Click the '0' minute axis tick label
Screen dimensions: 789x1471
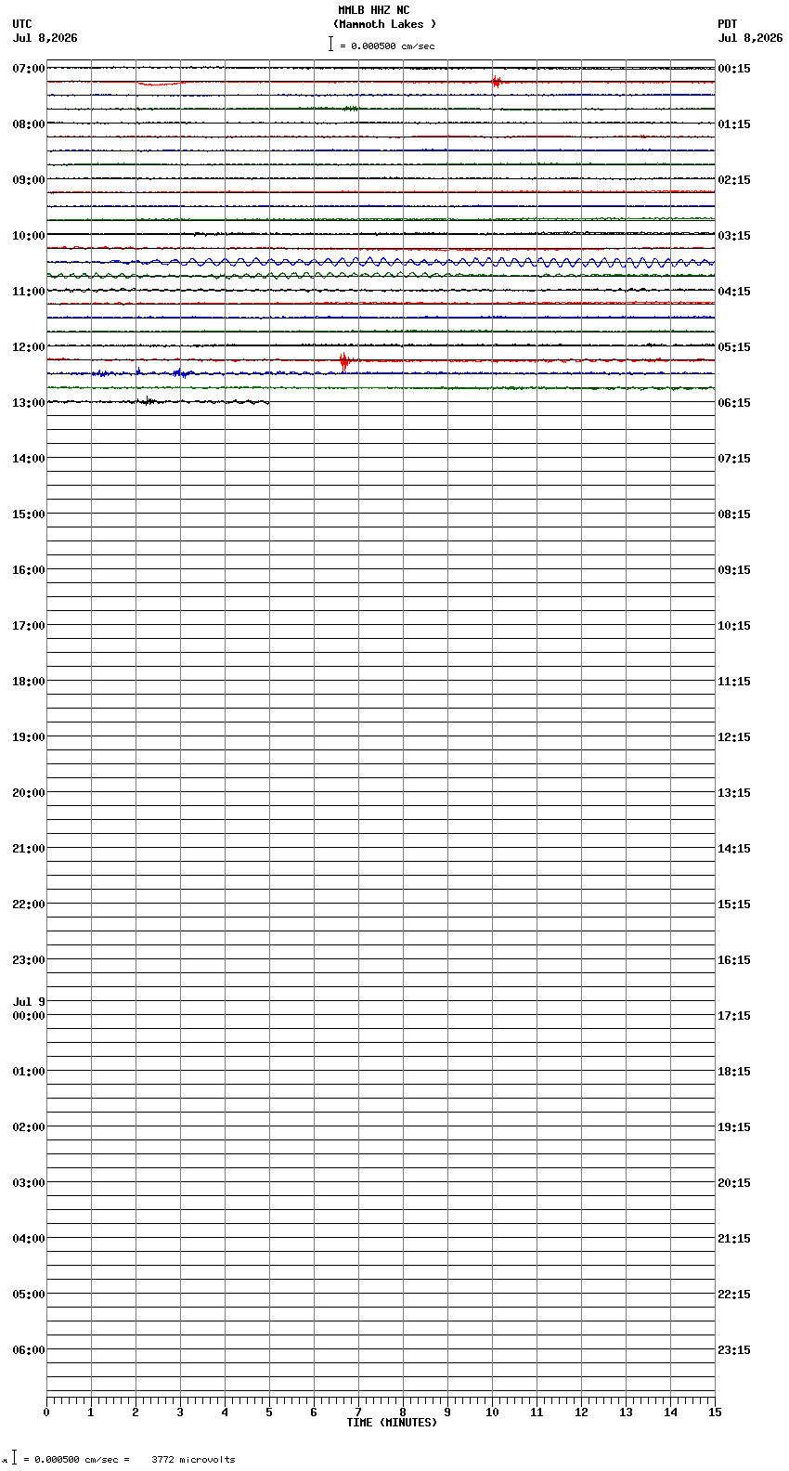pyautogui.click(x=46, y=1412)
